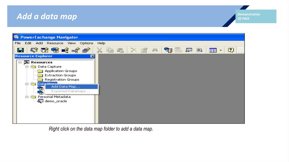Click Add Personal Metadata toolbar icon
Viewport: 289px width, 162px height.
34,50
